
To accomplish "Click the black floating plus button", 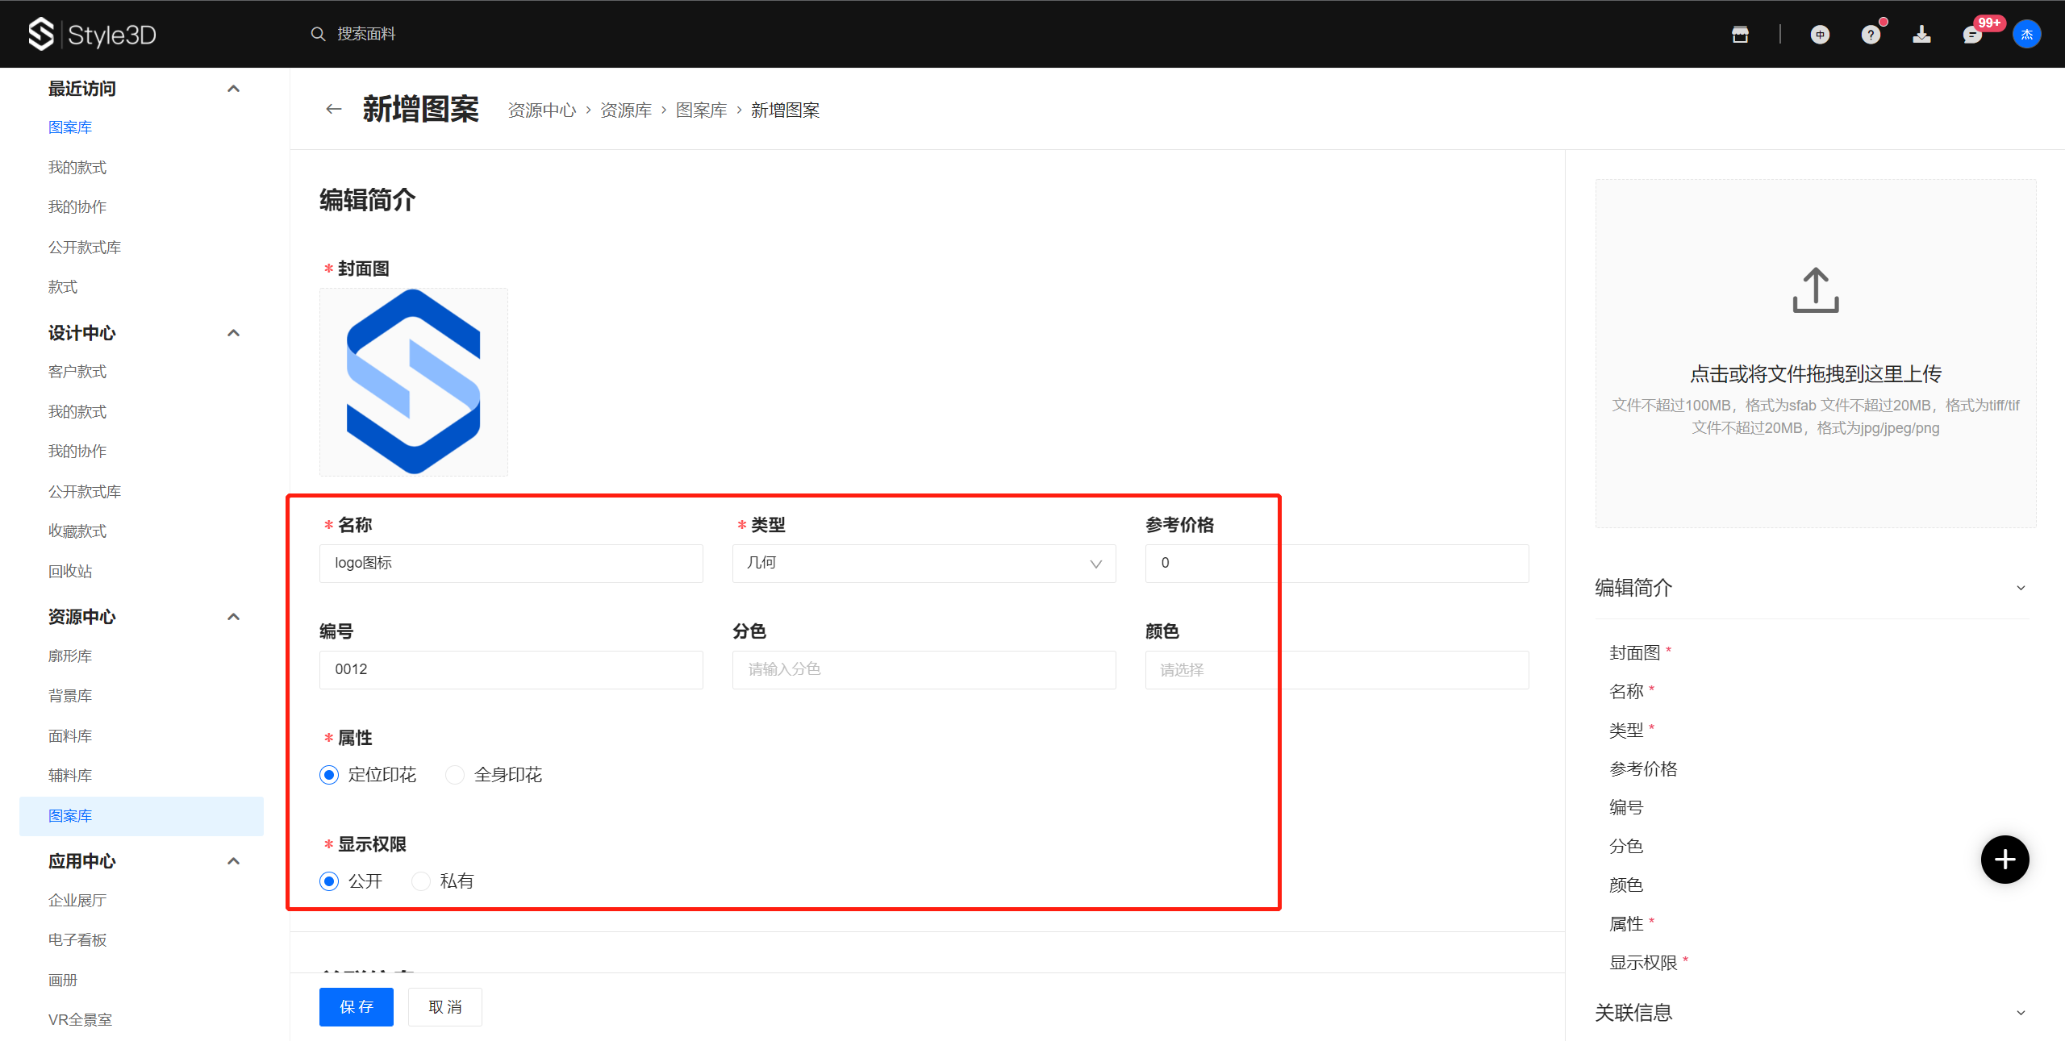I will [x=2005, y=860].
